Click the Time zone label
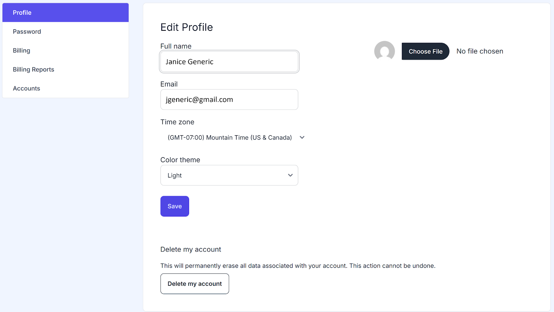This screenshot has height=312, width=554. click(x=177, y=122)
